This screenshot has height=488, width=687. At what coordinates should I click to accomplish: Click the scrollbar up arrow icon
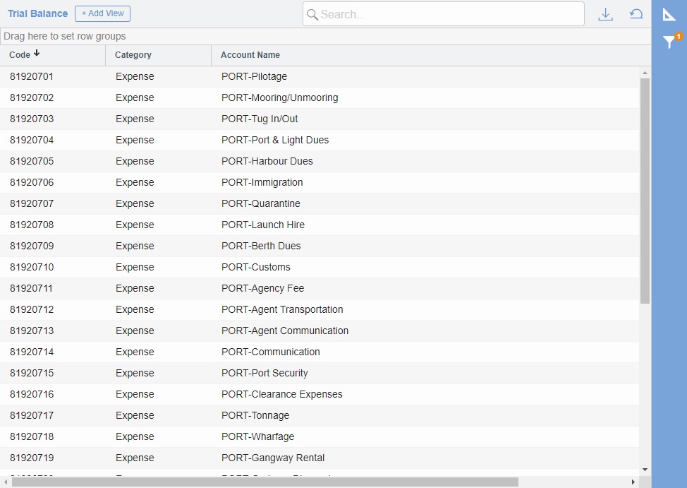(x=644, y=71)
